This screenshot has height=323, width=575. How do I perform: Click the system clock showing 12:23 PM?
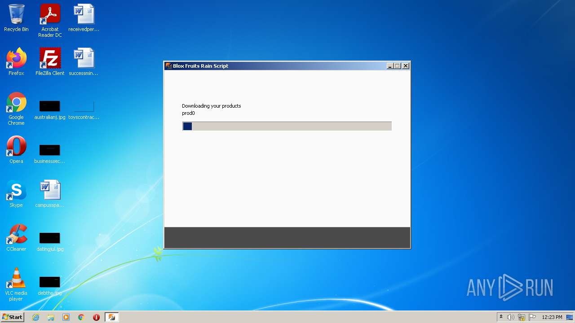(552, 317)
